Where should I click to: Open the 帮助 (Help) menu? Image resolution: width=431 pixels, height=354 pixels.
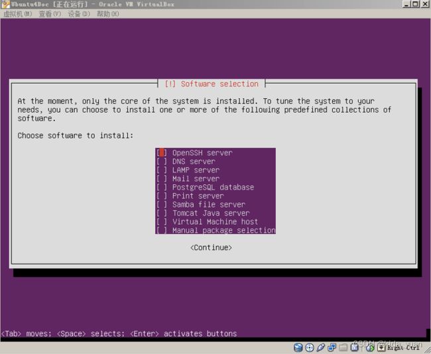(x=108, y=13)
